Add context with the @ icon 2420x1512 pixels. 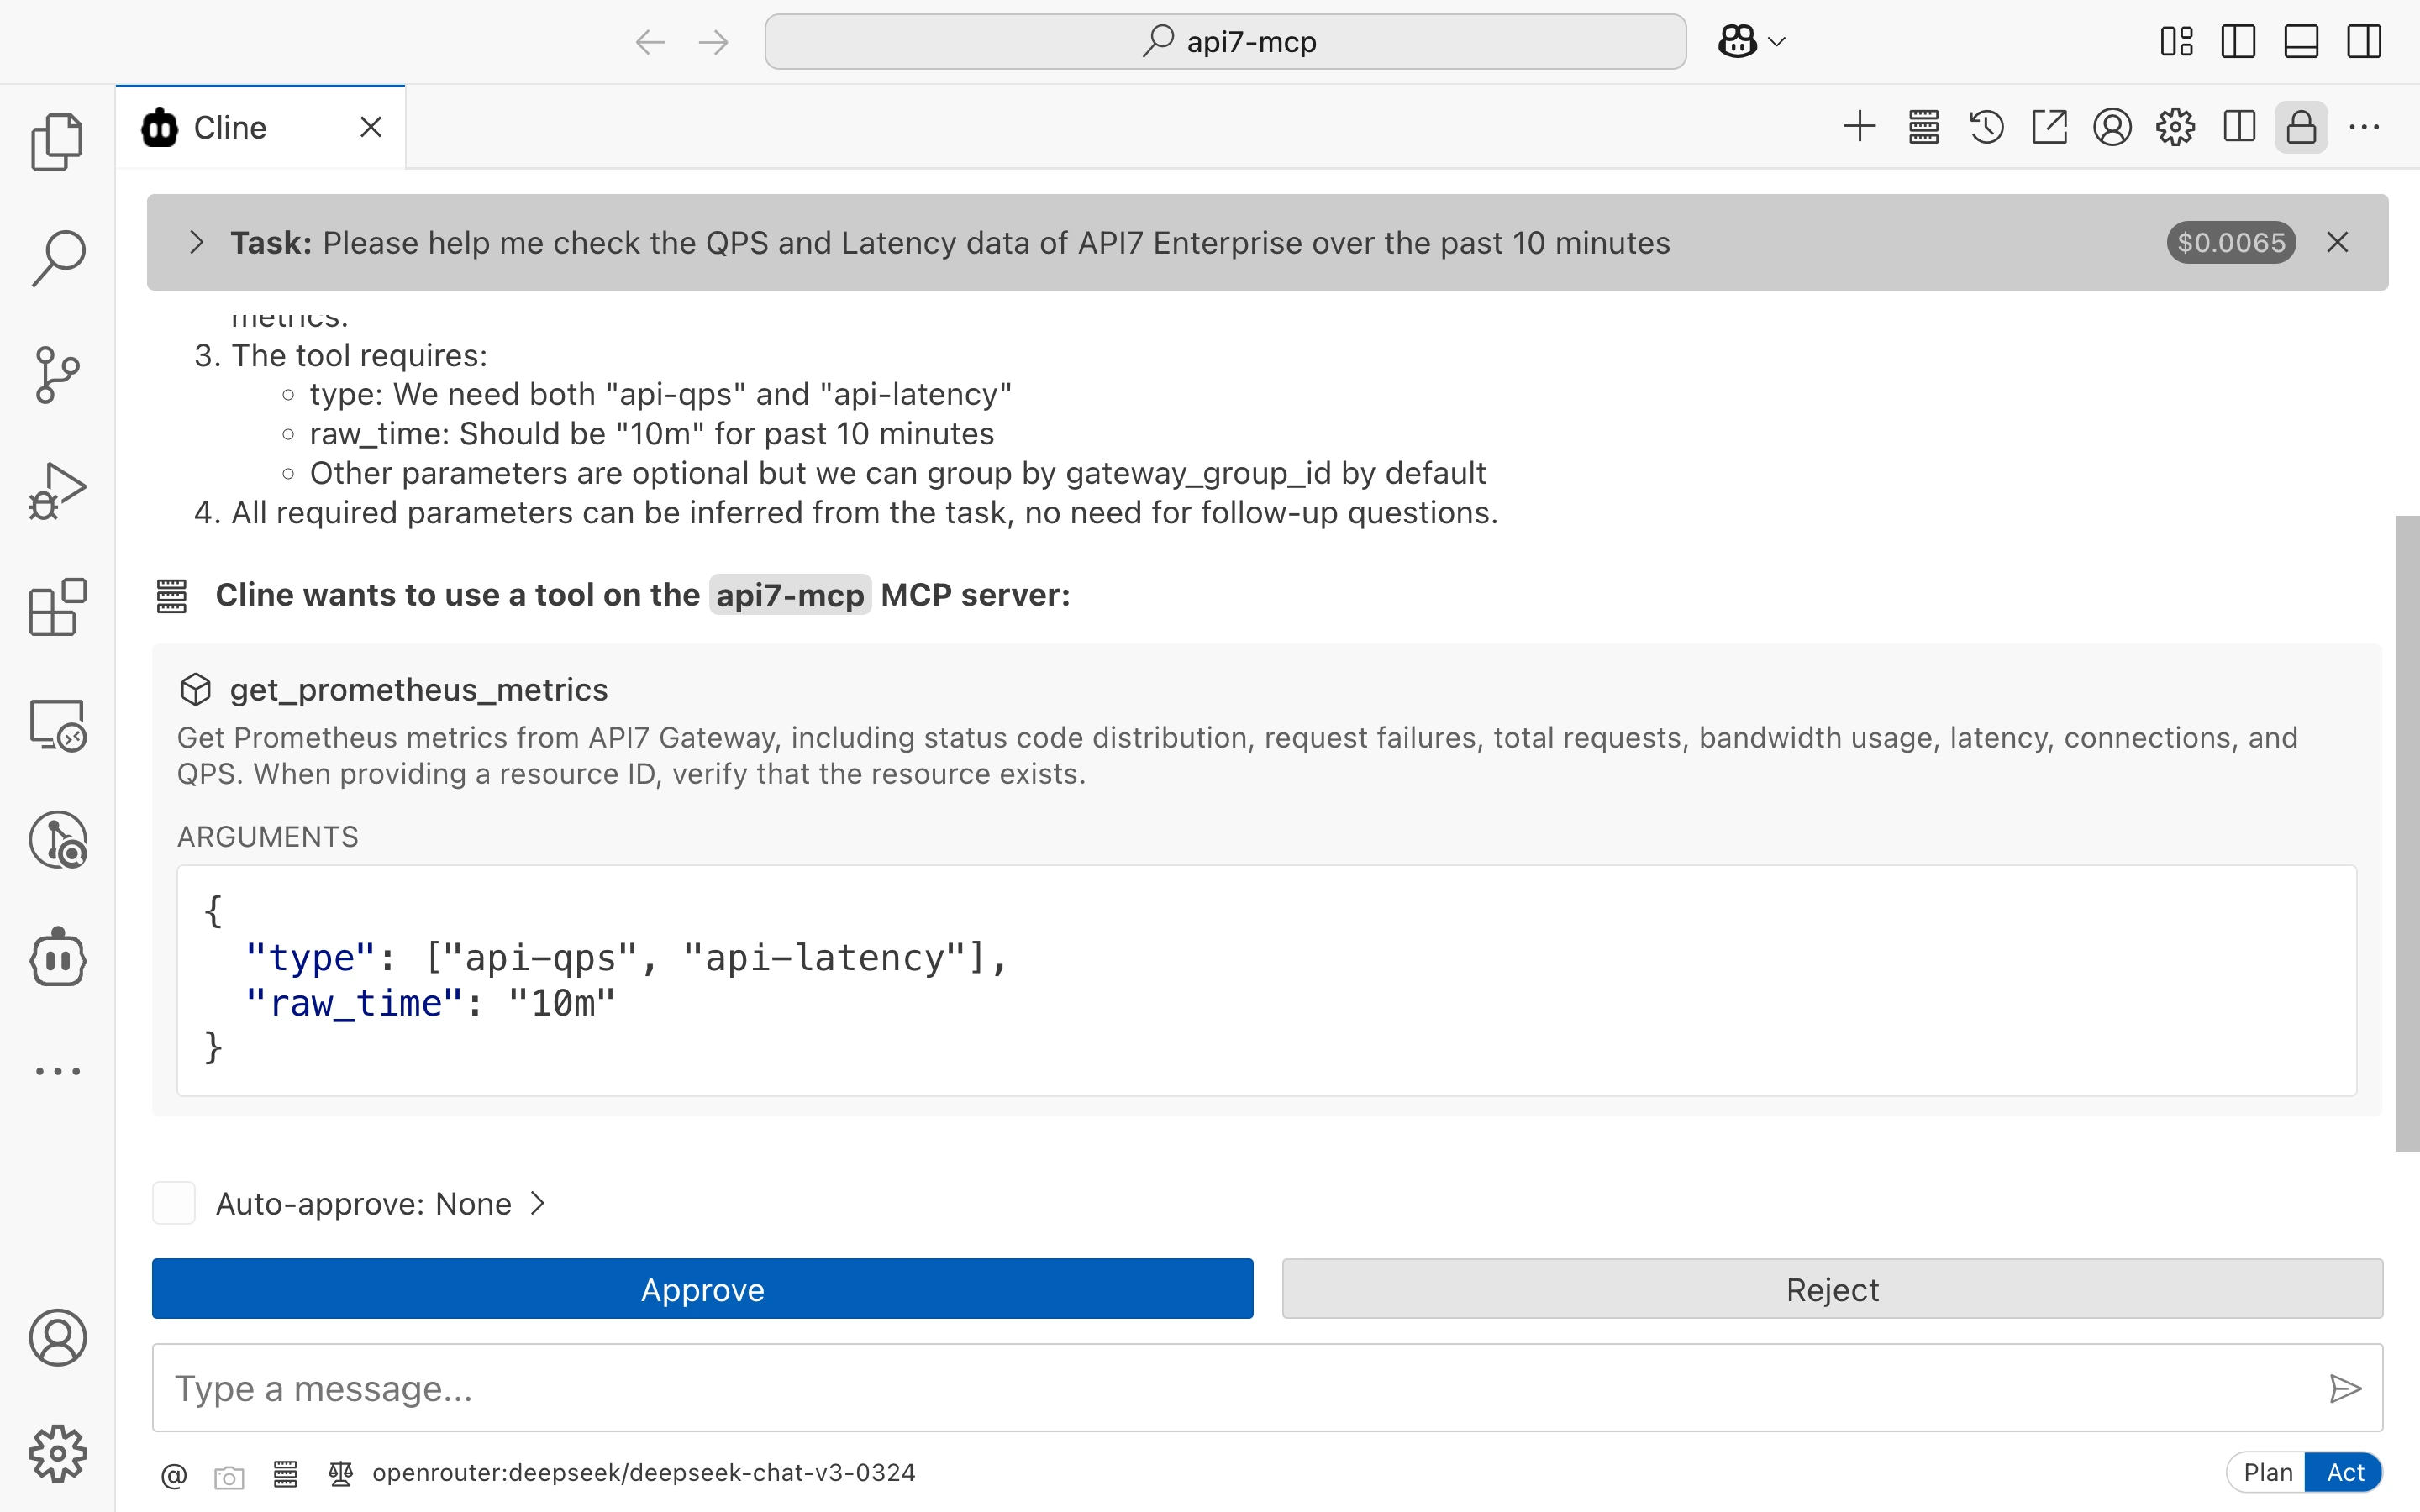click(x=174, y=1474)
